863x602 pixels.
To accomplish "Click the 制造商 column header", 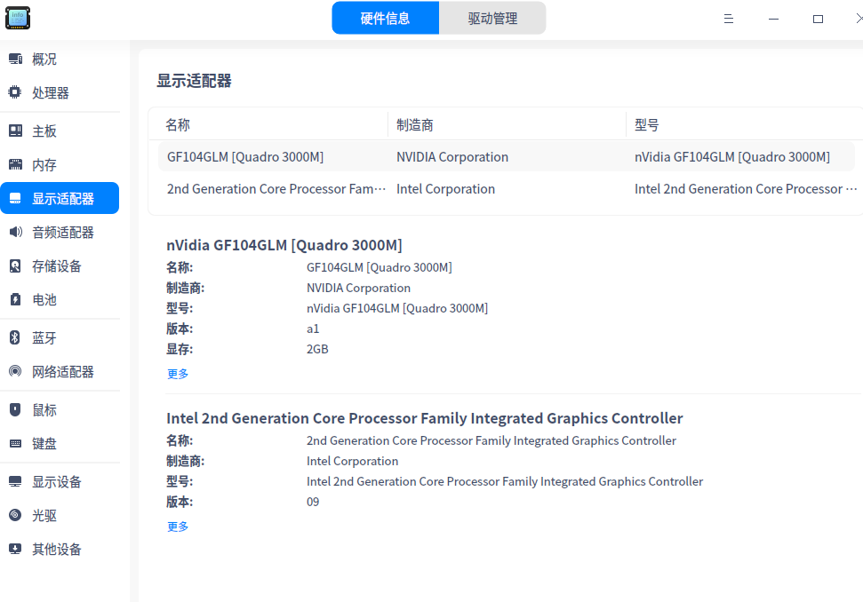I will tap(415, 125).
